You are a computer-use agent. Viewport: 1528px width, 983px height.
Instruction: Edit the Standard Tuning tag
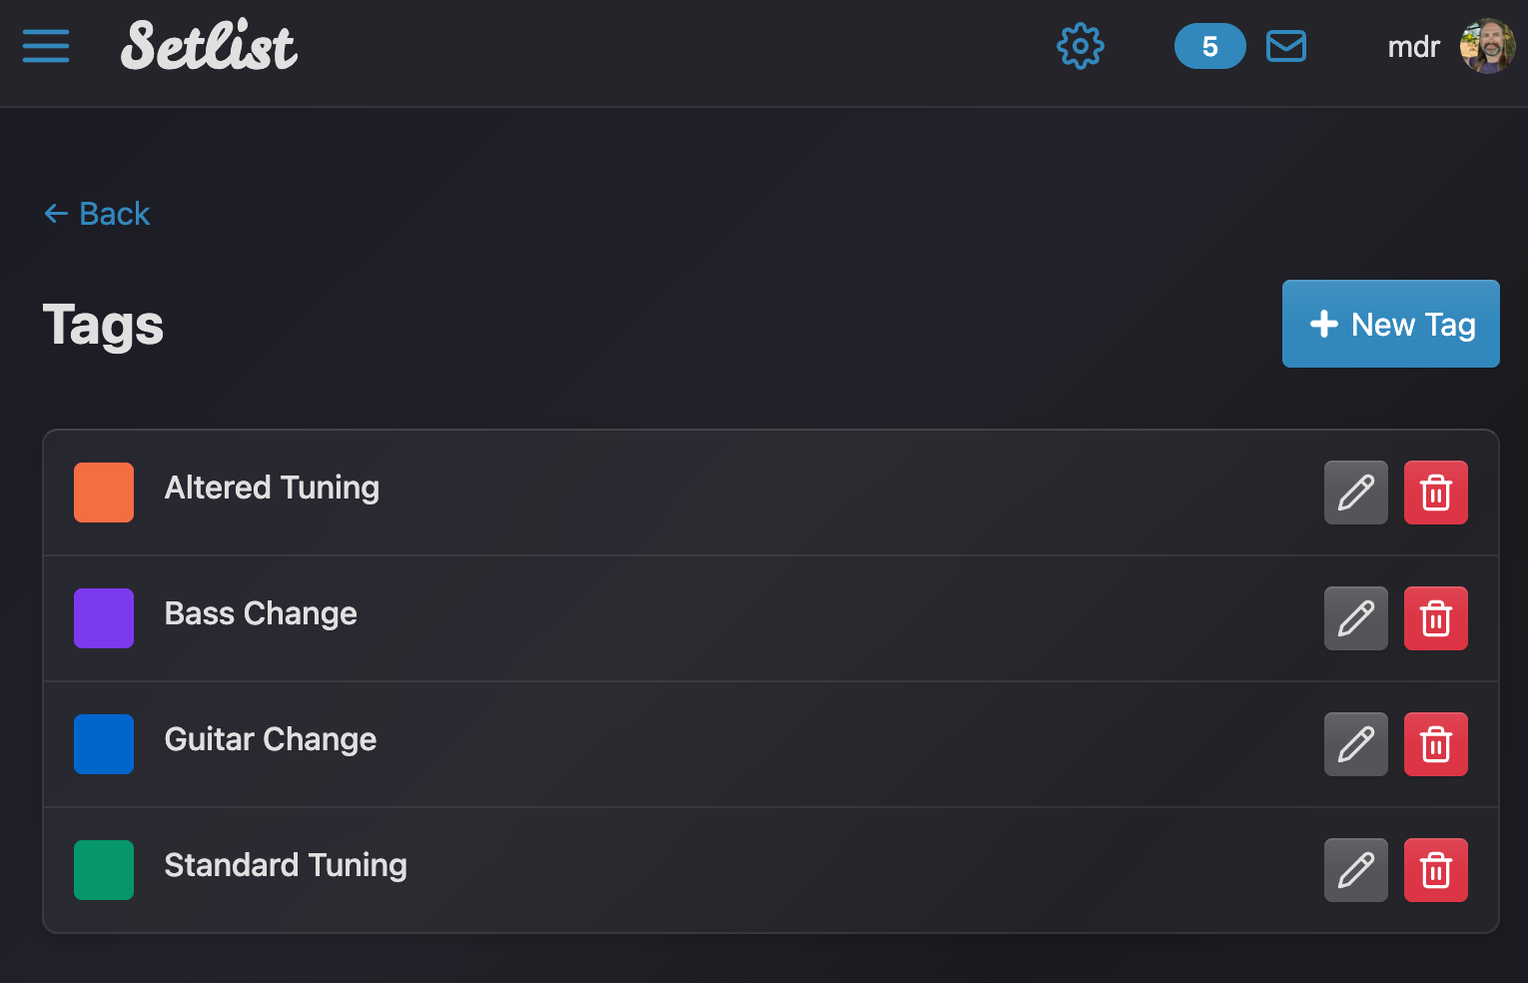pyautogui.click(x=1355, y=870)
